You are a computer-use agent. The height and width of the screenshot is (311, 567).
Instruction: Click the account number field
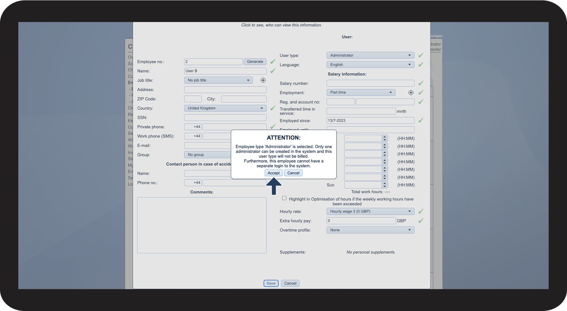[385, 102]
